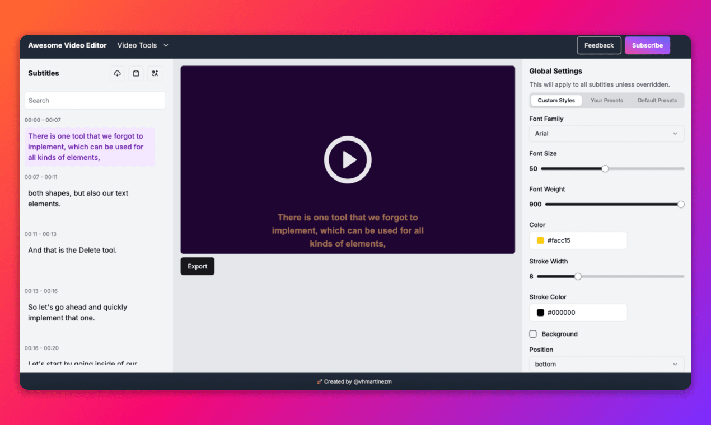Expand the Video Tools menu
Image resolution: width=711 pixels, height=425 pixels.
coord(143,45)
